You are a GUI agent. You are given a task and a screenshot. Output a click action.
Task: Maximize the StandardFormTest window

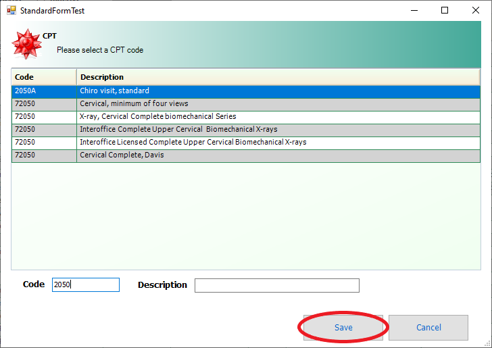point(444,10)
